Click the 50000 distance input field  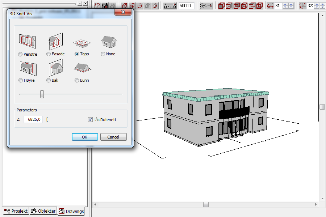187,6
